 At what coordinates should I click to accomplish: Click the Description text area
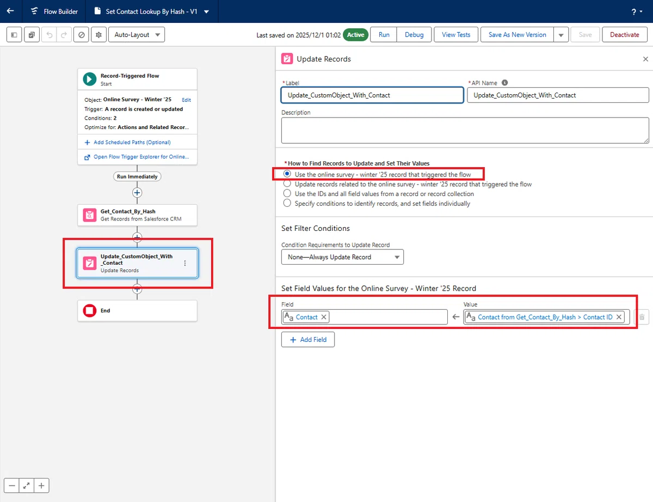tap(465, 130)
